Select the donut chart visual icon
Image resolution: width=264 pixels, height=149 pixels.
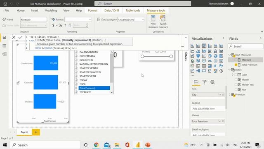[x=215, y=56]
